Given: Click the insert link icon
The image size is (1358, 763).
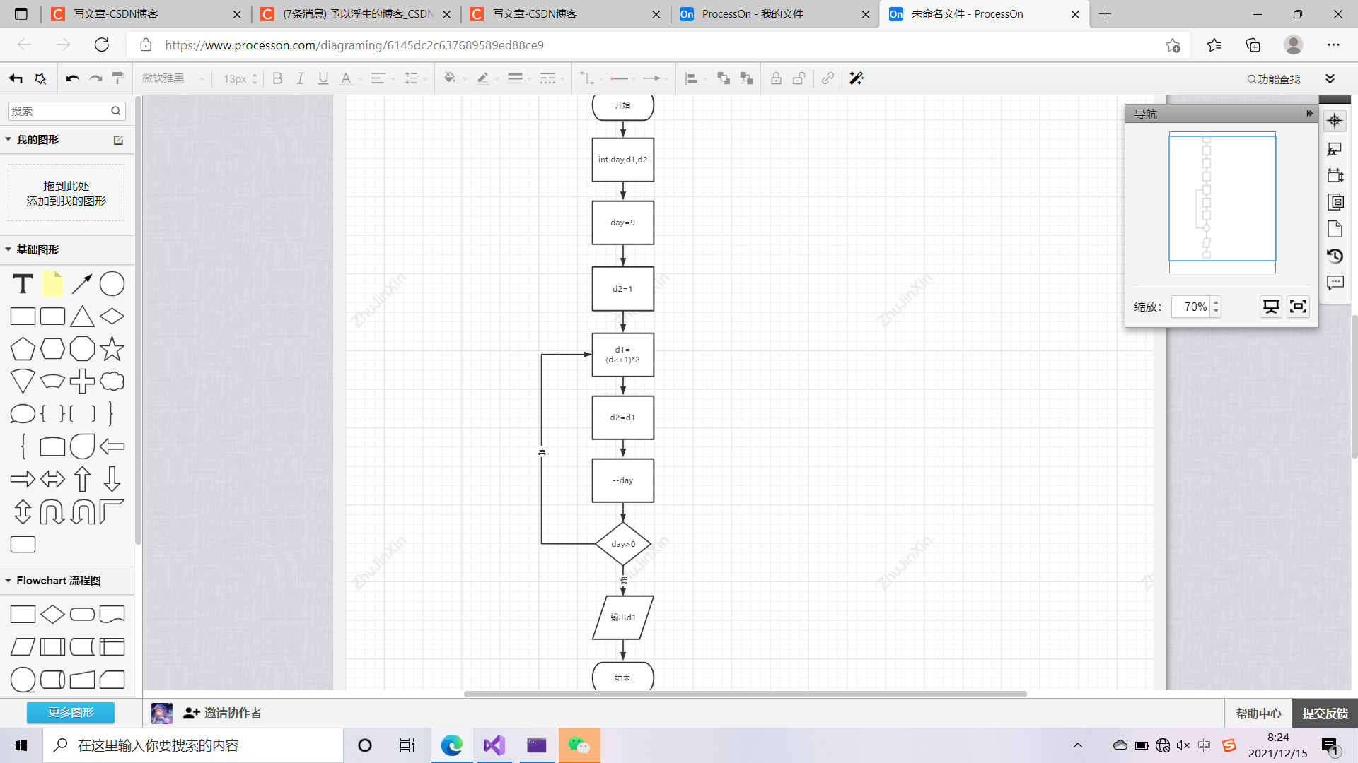Looking at the screenshot, I should pos(828,78).
